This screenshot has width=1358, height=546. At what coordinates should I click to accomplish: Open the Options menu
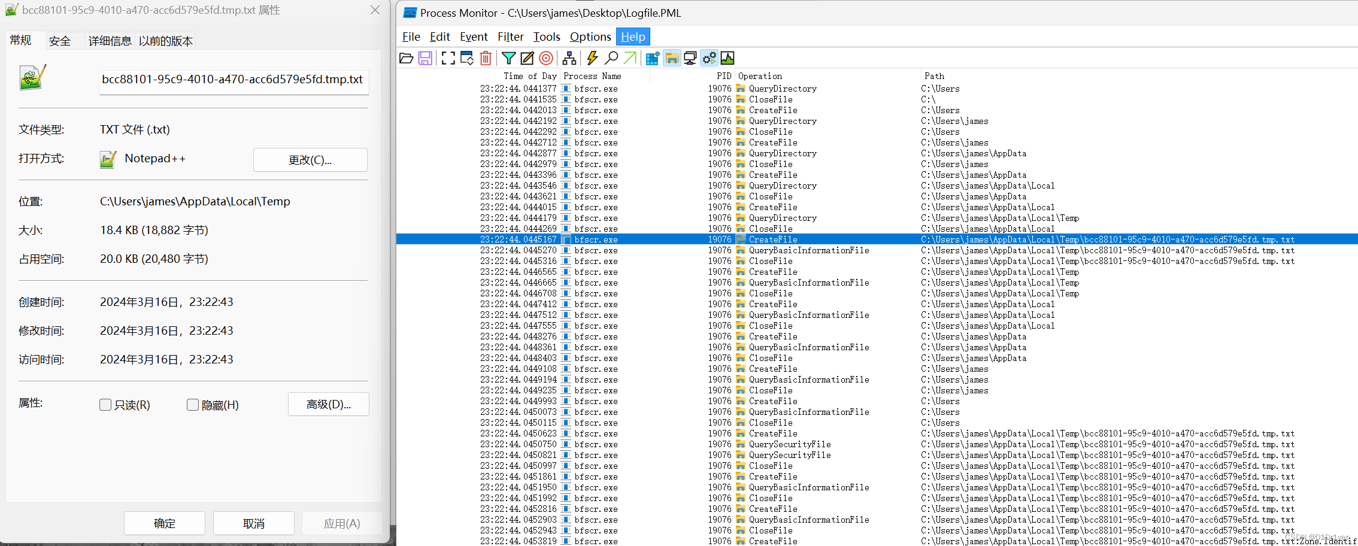pos(590,37)
